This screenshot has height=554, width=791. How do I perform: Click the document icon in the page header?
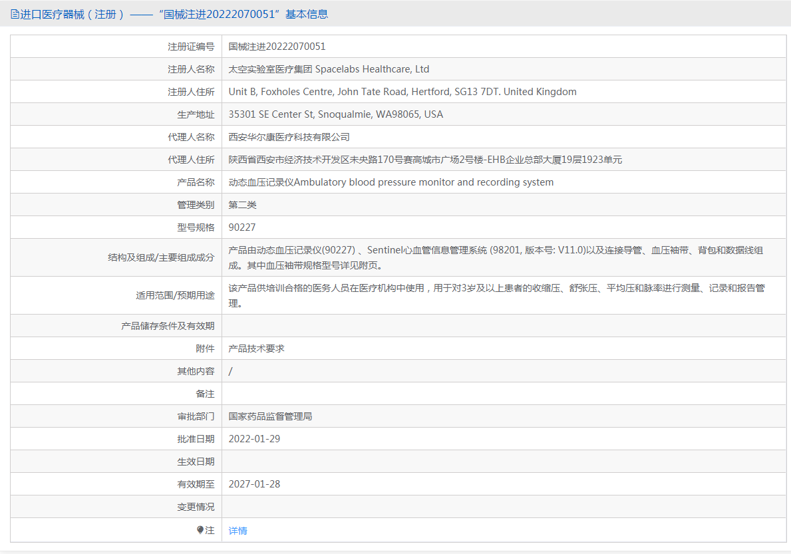click(15, 14)
